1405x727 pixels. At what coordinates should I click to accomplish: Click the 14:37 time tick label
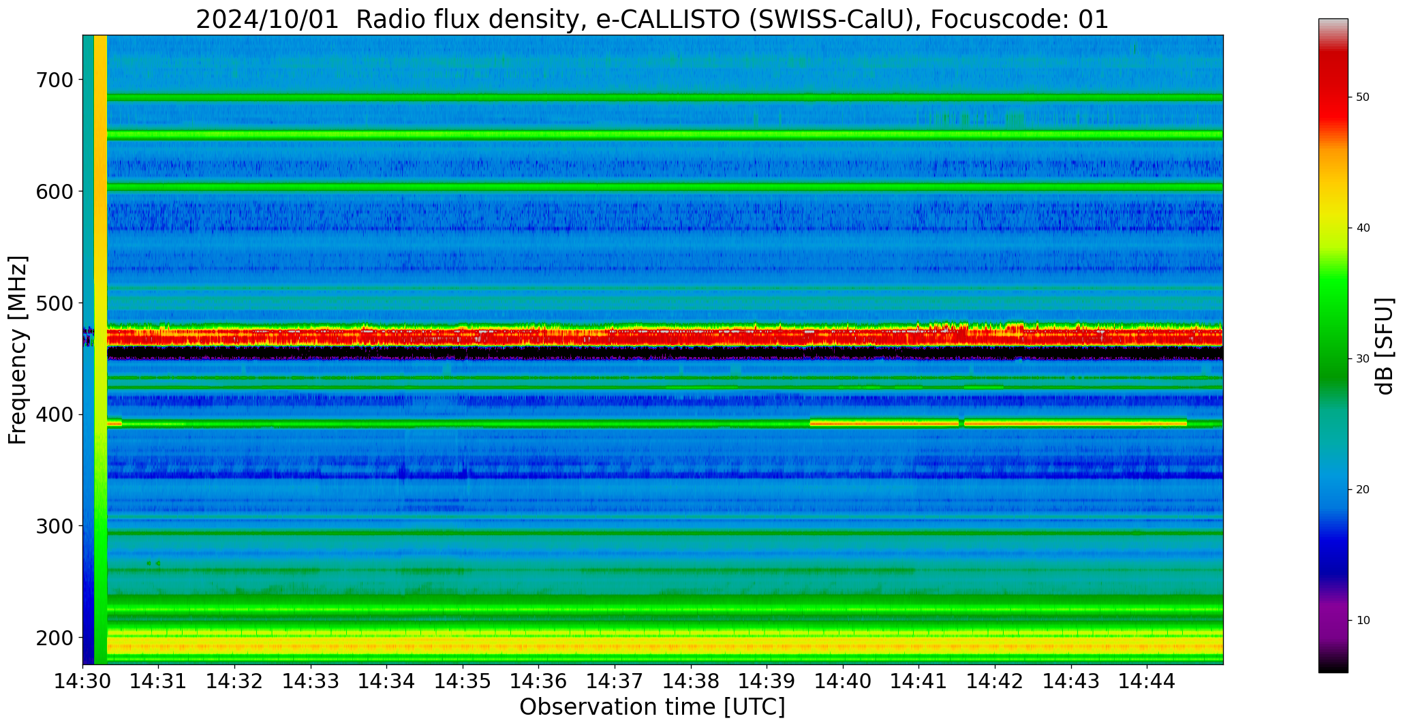click(x=615, y=681)
